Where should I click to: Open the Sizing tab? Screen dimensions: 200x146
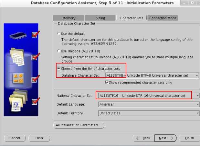coord(100,18)
